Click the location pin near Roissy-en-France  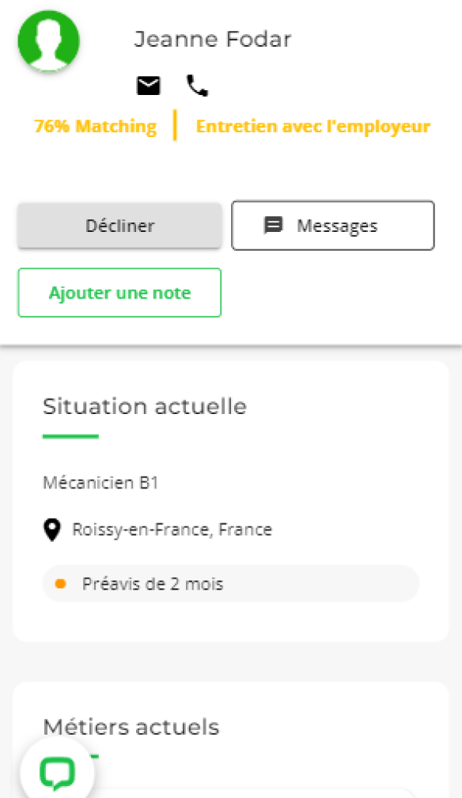[x=52, y=530]
